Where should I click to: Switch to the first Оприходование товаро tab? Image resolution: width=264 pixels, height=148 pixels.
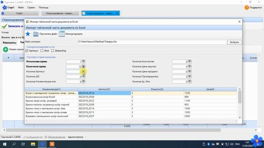[x=60, y=13]
